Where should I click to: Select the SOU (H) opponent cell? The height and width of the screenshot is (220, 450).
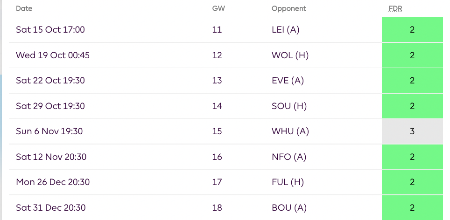[x=289, y=106]
